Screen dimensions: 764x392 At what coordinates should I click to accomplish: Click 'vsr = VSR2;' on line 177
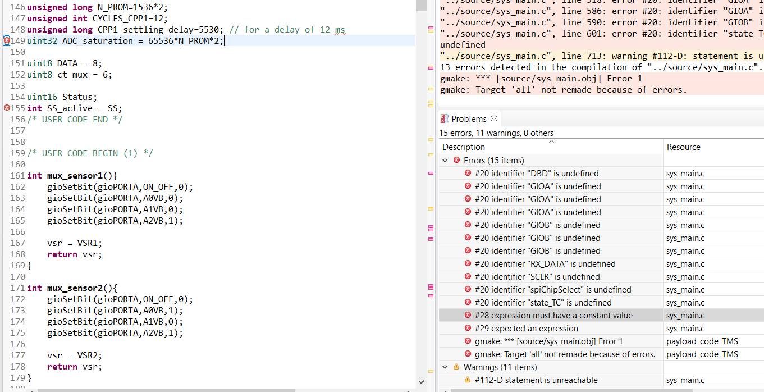tap(75, 355)
